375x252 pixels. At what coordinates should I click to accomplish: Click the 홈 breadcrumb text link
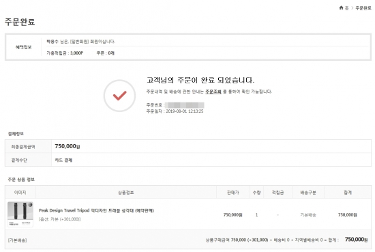[347, 8]
